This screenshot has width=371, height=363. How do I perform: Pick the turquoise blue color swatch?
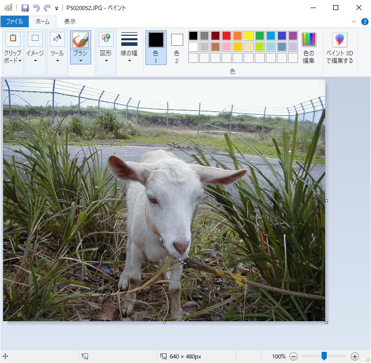tap(271, 36)
